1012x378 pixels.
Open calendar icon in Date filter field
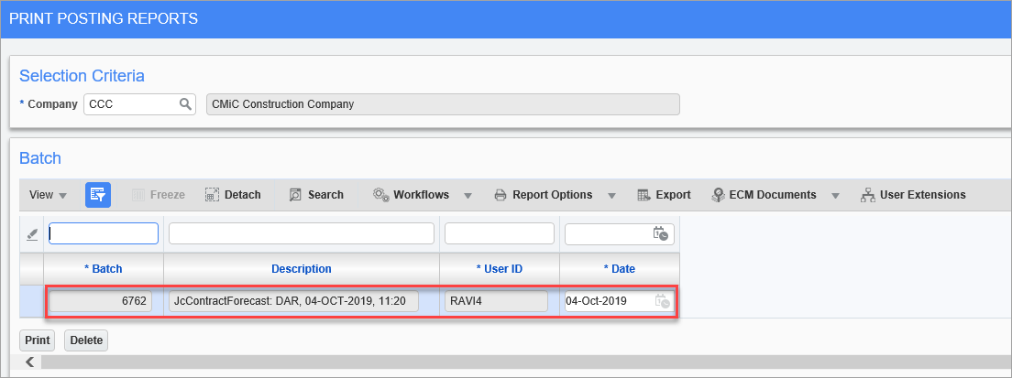[660, 233]
